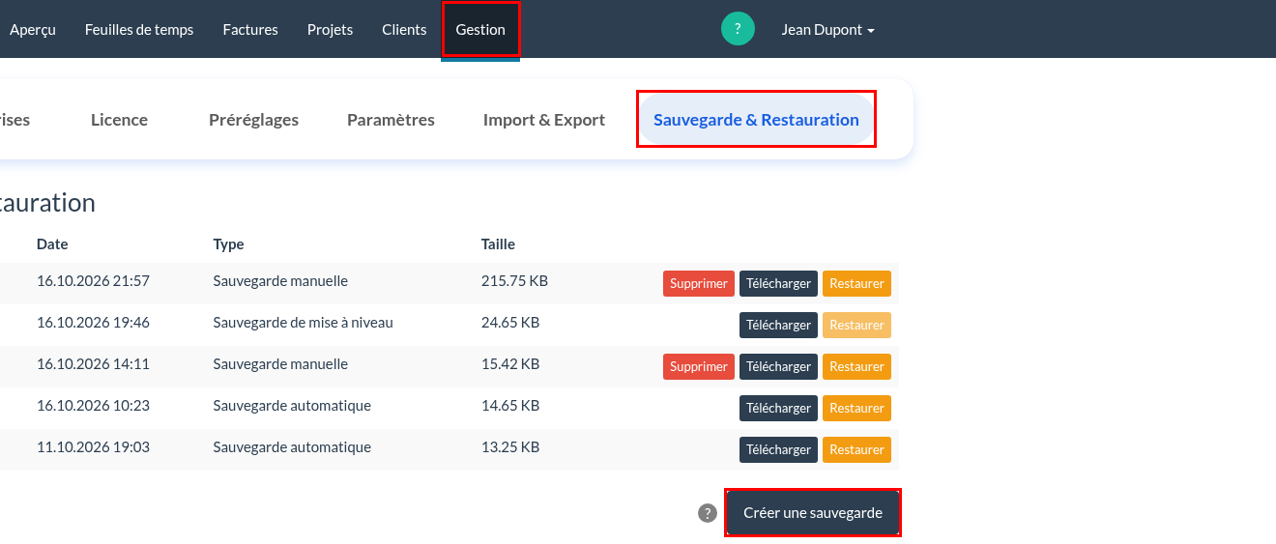The height and width of the screenshot is (544, 1276).
Task: Switch to the Préréglages tab
Action: (x=253, y=120)
